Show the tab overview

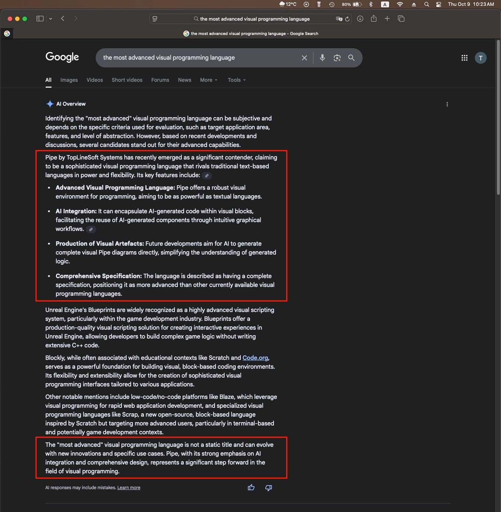(x=401, y=18)
